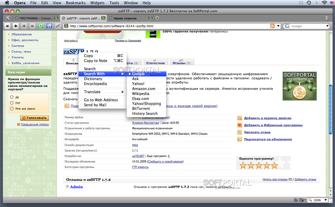Open the Bookmarks menu
The height and width of the screenshot is (207, 335).
76,3
